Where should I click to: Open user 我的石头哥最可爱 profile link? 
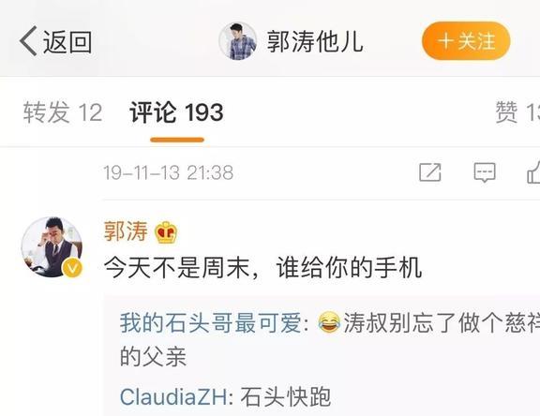coord(210,322)
